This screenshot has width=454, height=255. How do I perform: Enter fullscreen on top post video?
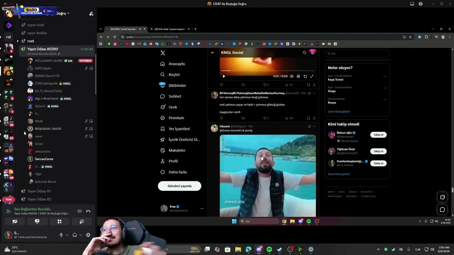pos(312,76)
